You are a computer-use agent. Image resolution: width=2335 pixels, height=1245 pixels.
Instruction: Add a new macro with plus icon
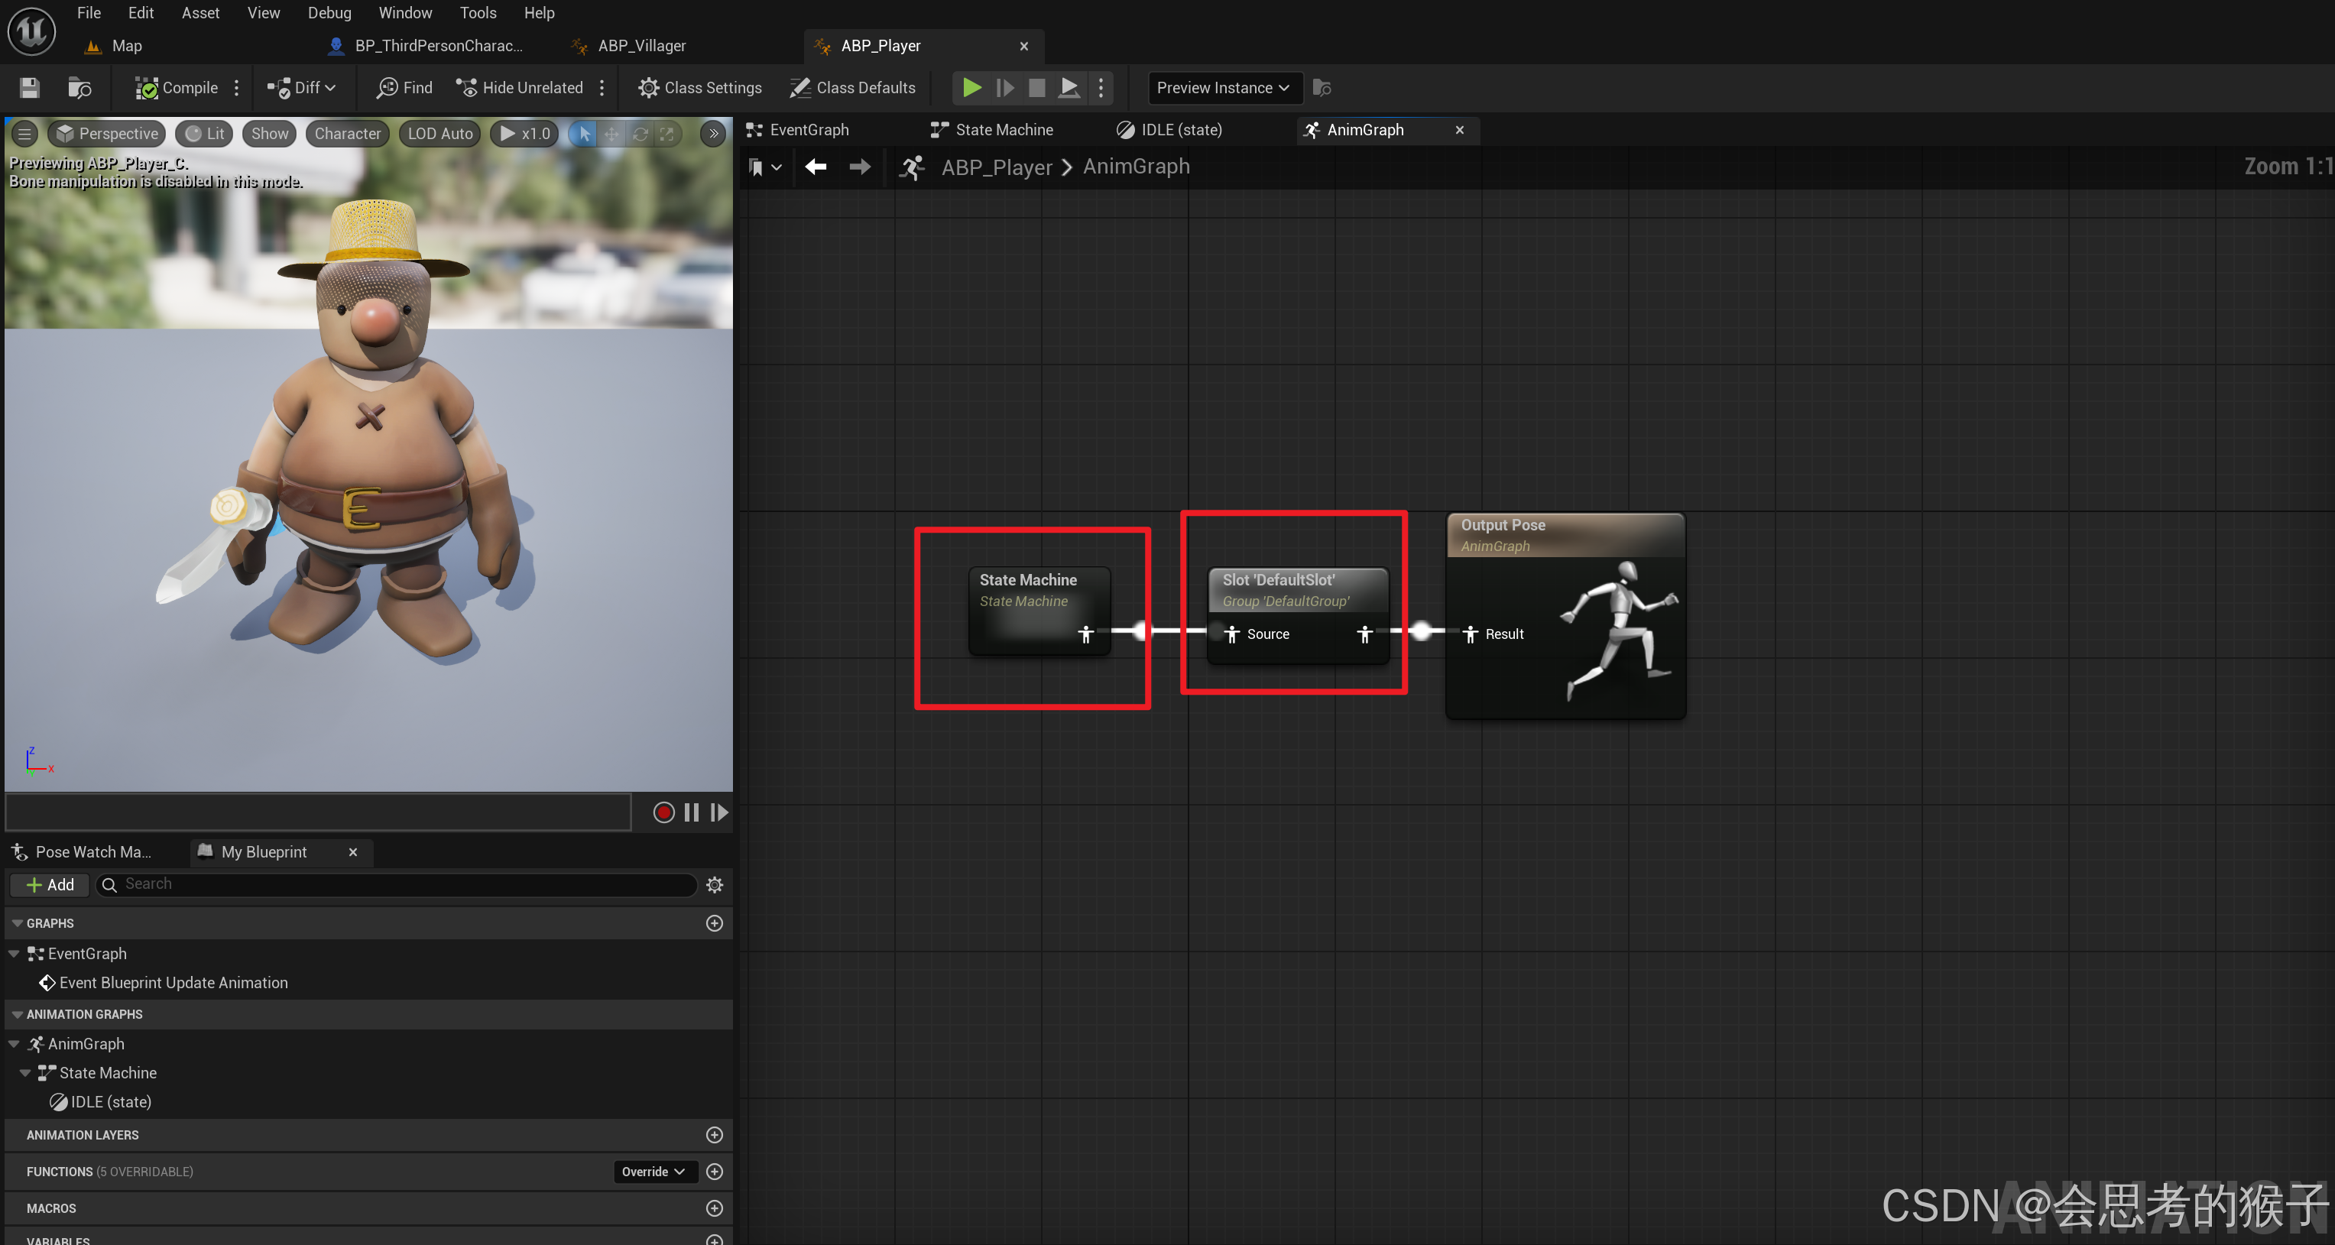click(x=715, y=1208)
